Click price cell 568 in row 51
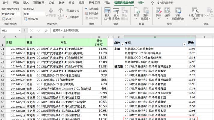Image resolution: width=214 pixels, height=120 pixels. pyautogui.click(x=99, y=80)
